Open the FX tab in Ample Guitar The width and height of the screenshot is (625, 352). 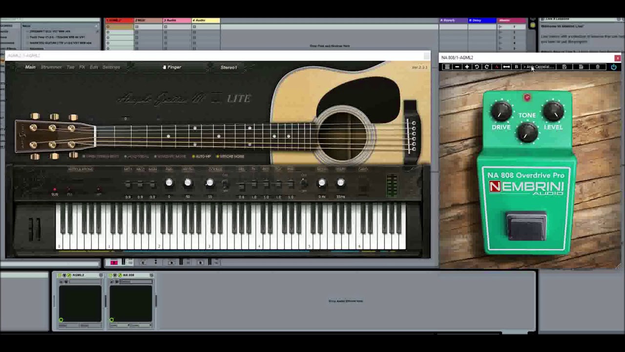point(82,67)
